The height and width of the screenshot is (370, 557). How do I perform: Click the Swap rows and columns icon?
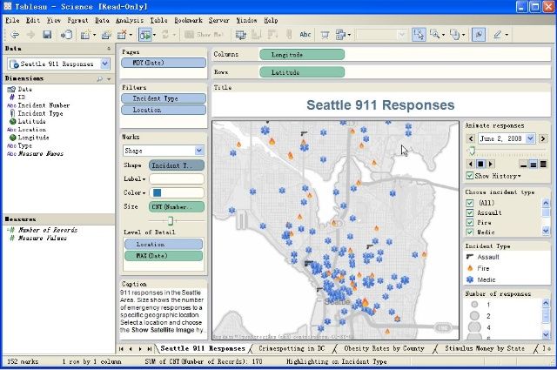point(240,35)
